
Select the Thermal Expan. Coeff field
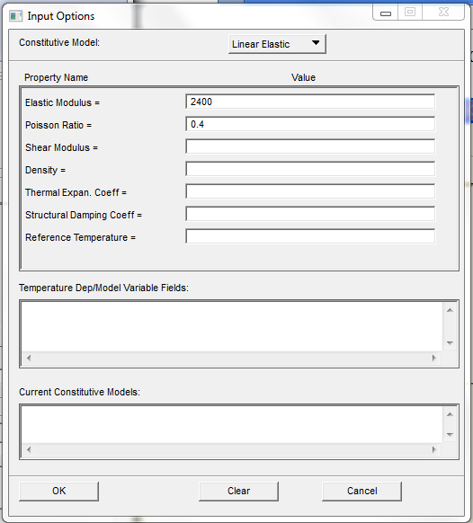point(310,191)
